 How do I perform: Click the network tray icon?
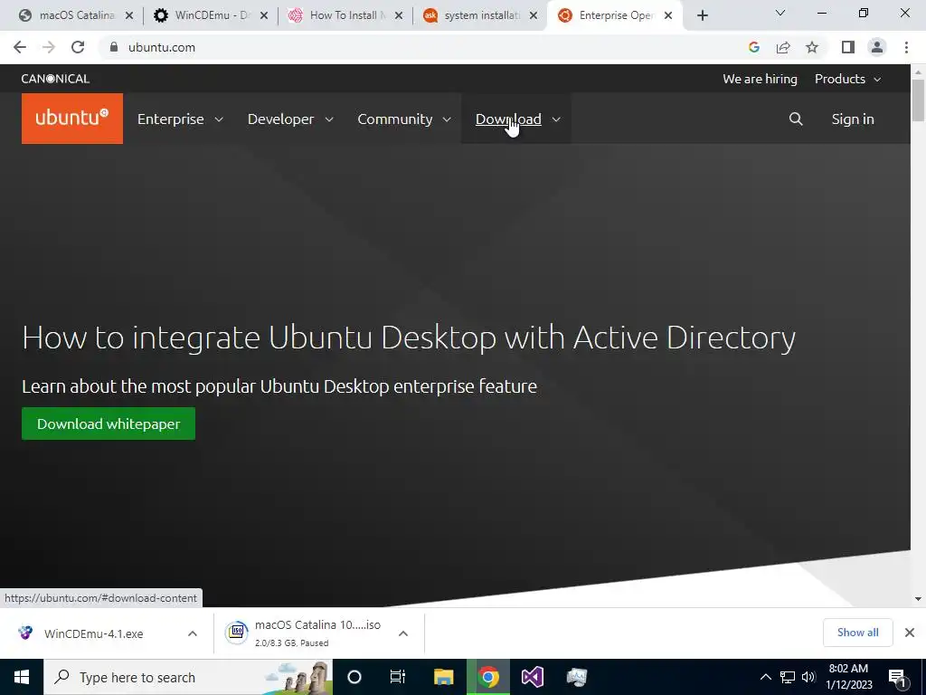pyautogui.click(x=788, y=677)
